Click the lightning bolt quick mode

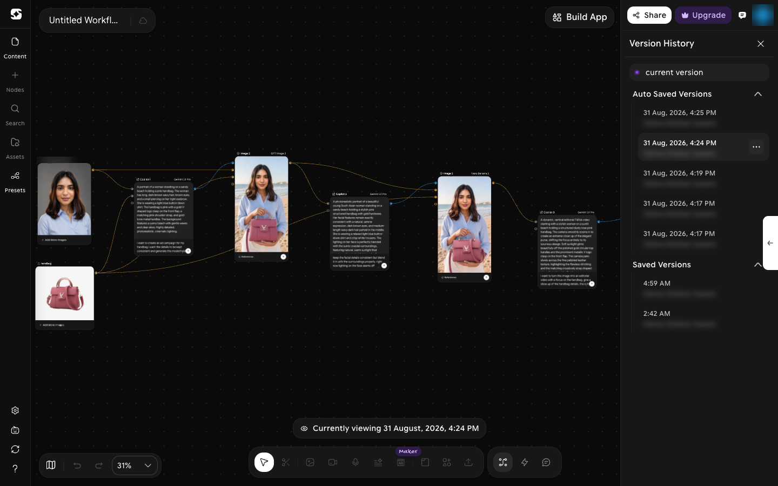click(x=525, y=462)
